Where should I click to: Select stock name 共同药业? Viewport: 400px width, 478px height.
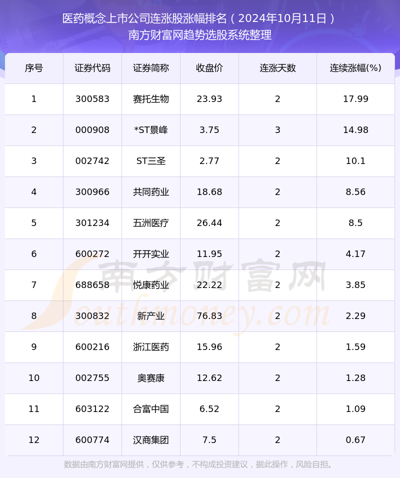click(151, 192)
